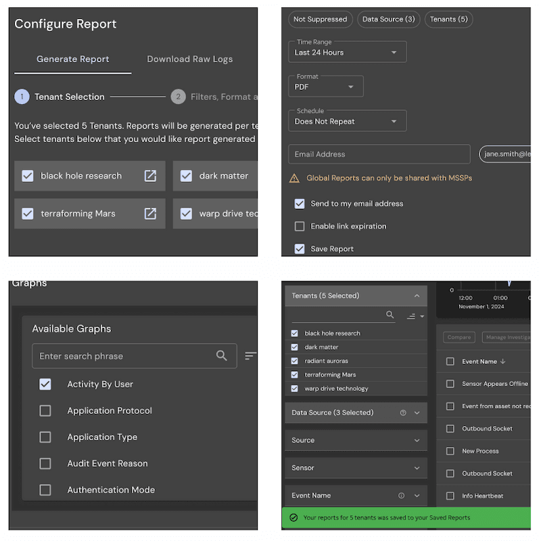Click Data Source (3) filter chip
The width and height of the screenshot is (541, 541).
pyautogui.click(x=388, y=19)
